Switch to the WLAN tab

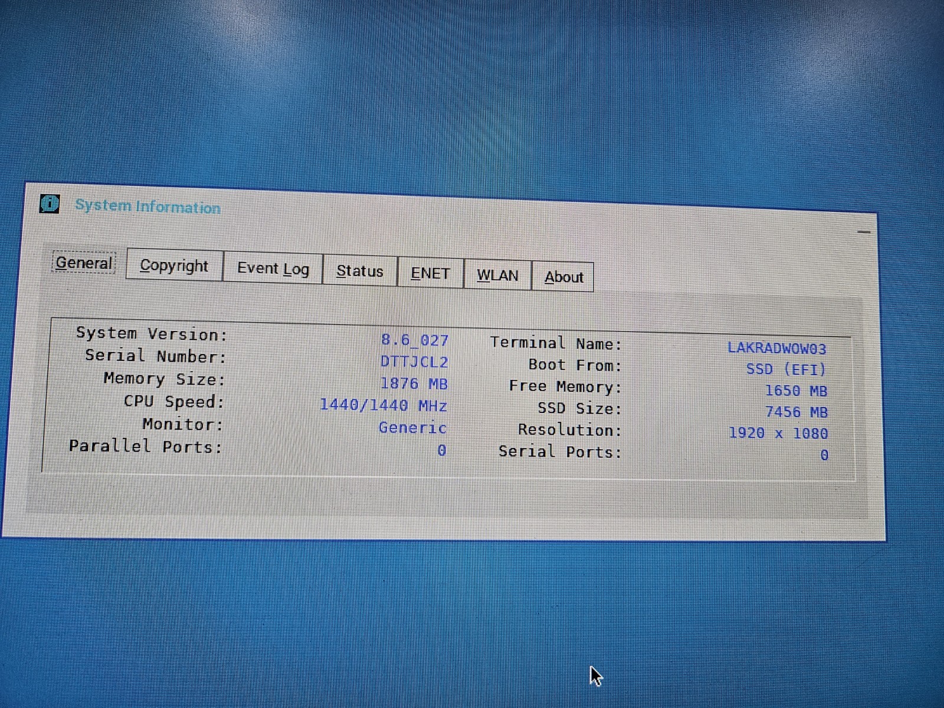coord(497,276)
